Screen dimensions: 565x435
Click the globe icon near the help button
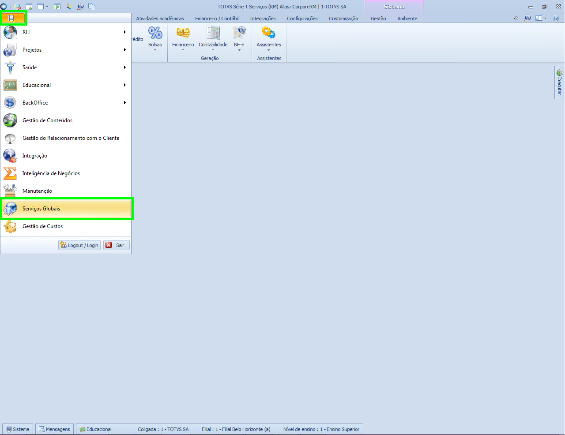click(x=527, y=18)
